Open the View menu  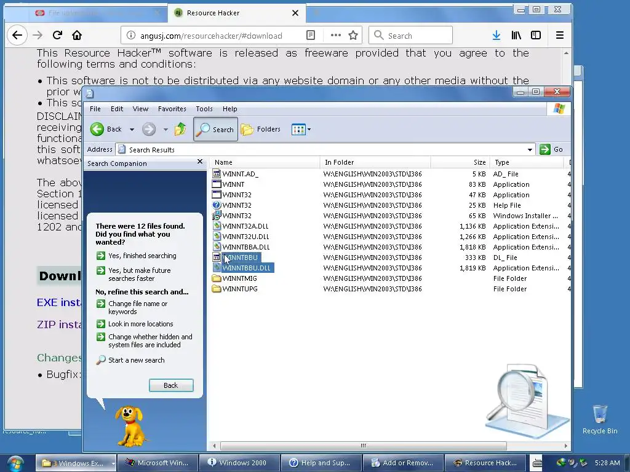140,109
